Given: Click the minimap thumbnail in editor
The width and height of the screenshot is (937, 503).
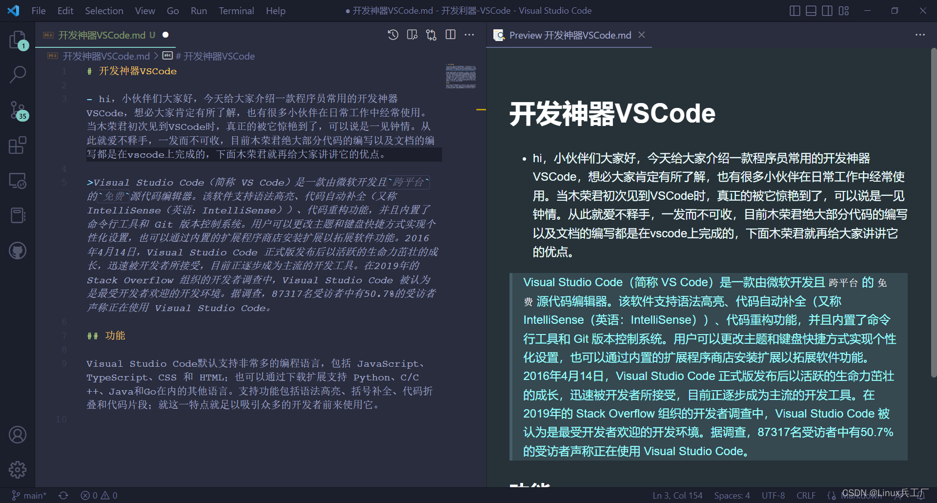Looking at the screenshot, I should click(461, 76).
